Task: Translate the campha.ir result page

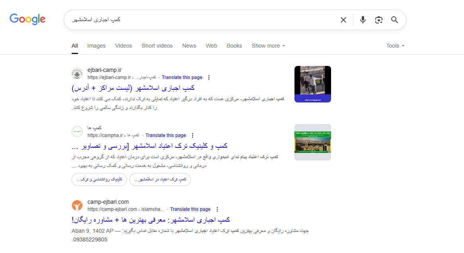Action: (x=166, y=135)
